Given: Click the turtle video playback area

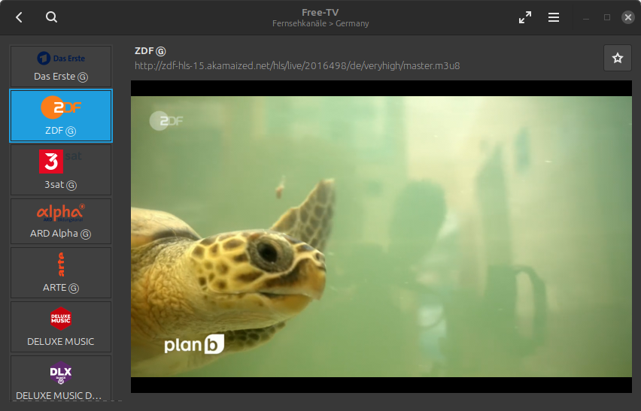Looking at the screenshot, I should (381, 237).
